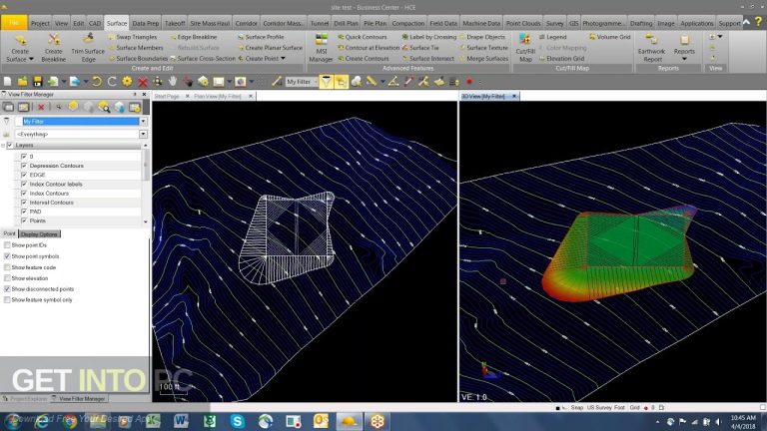Viewport: 767px width, 431px height.
Task: Click the Quick Contours button
Action: click(366, 36)
